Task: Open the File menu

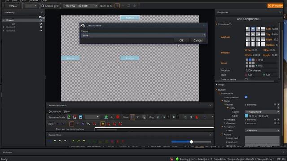Action: [x=7, y=1]
